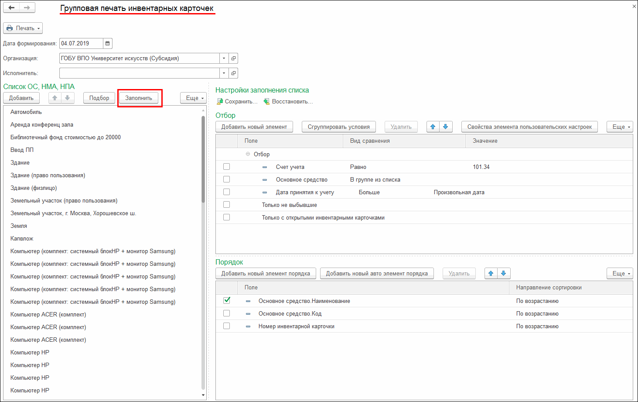Click the dash icon beside Номер инвентарной карточки
638x402 pixels.
(248, 326)
